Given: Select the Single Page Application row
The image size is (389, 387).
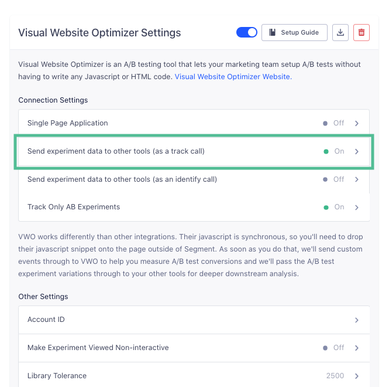Looking at the screenshot, I should 67,123.
